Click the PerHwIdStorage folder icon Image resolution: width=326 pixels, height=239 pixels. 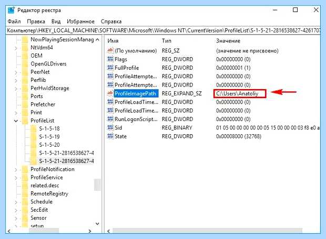(x=25, y=88)
